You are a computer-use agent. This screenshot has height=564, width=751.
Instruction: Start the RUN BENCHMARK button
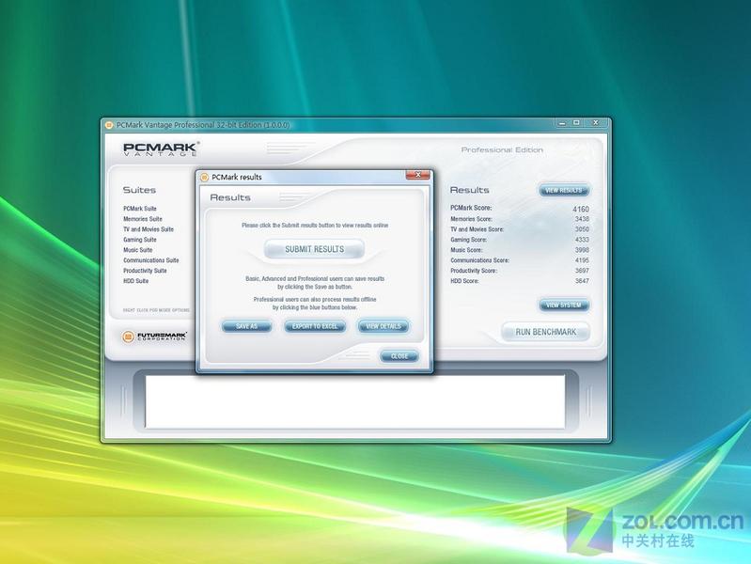545,332
